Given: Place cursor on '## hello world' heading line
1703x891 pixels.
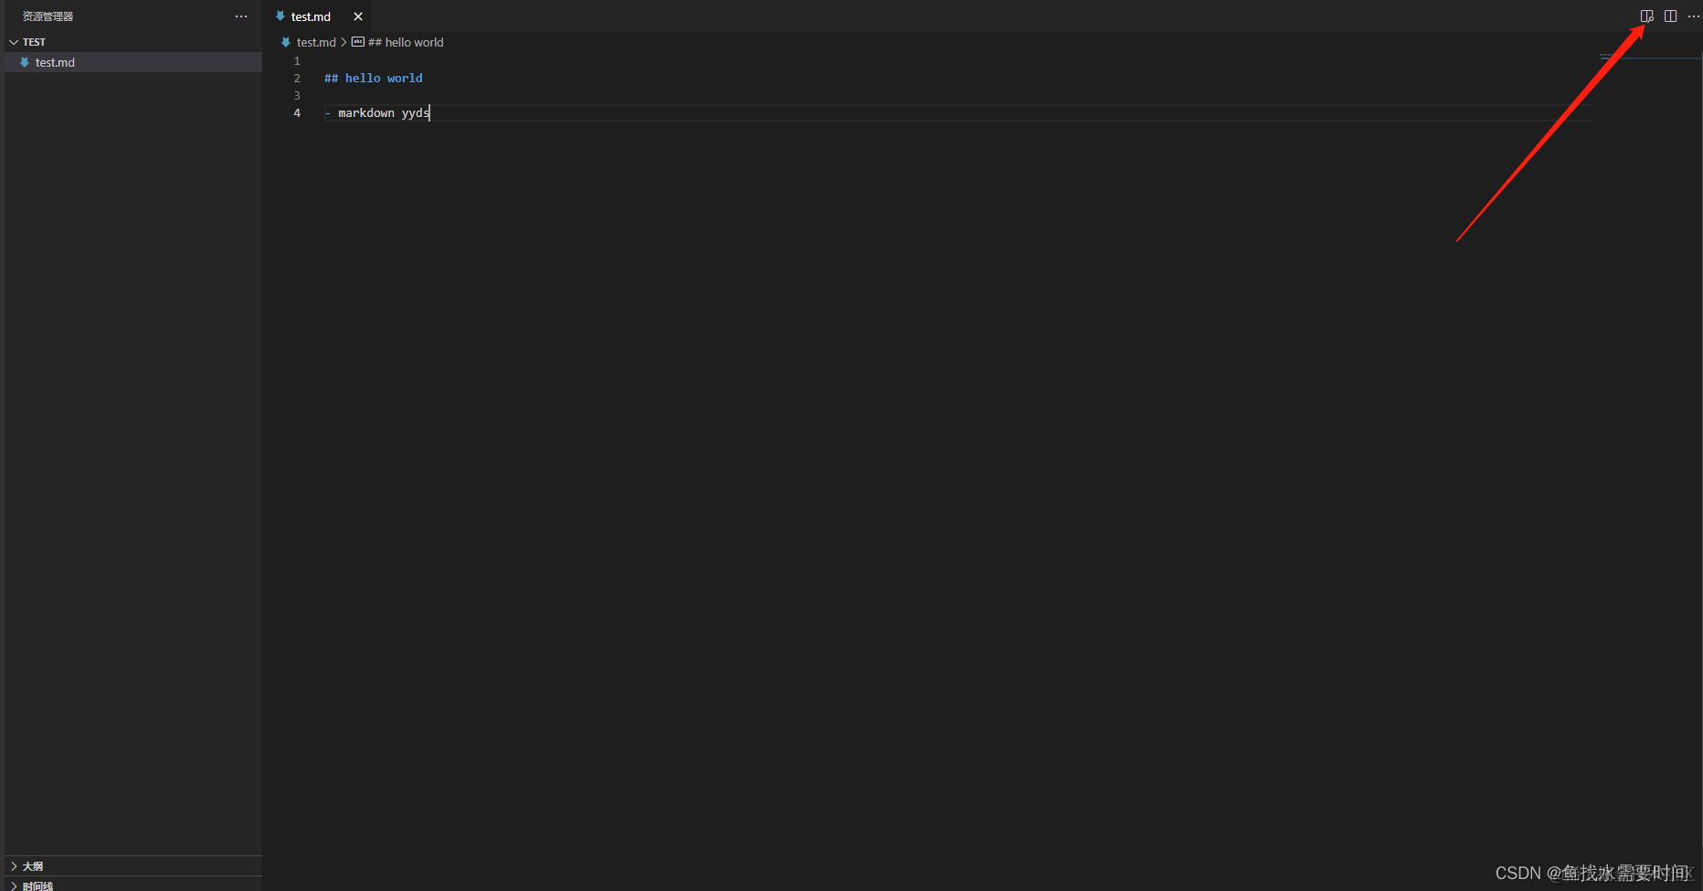Looking at the screenshot, I should click(374, 79).
